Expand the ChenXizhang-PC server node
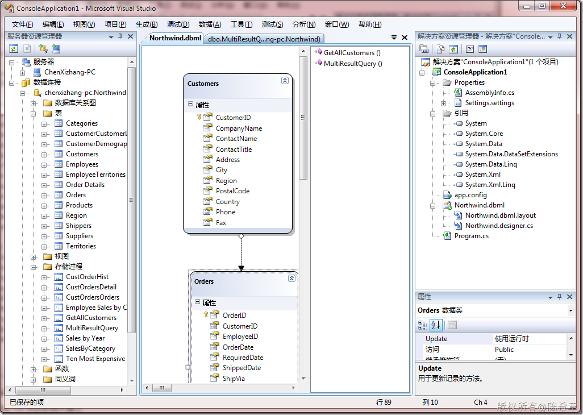The width and height of the screenshot is (583, 415). click(x=23, y=73)
